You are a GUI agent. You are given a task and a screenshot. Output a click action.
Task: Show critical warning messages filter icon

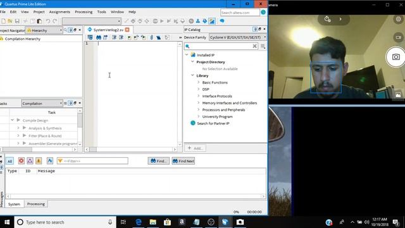click(30, 161)
